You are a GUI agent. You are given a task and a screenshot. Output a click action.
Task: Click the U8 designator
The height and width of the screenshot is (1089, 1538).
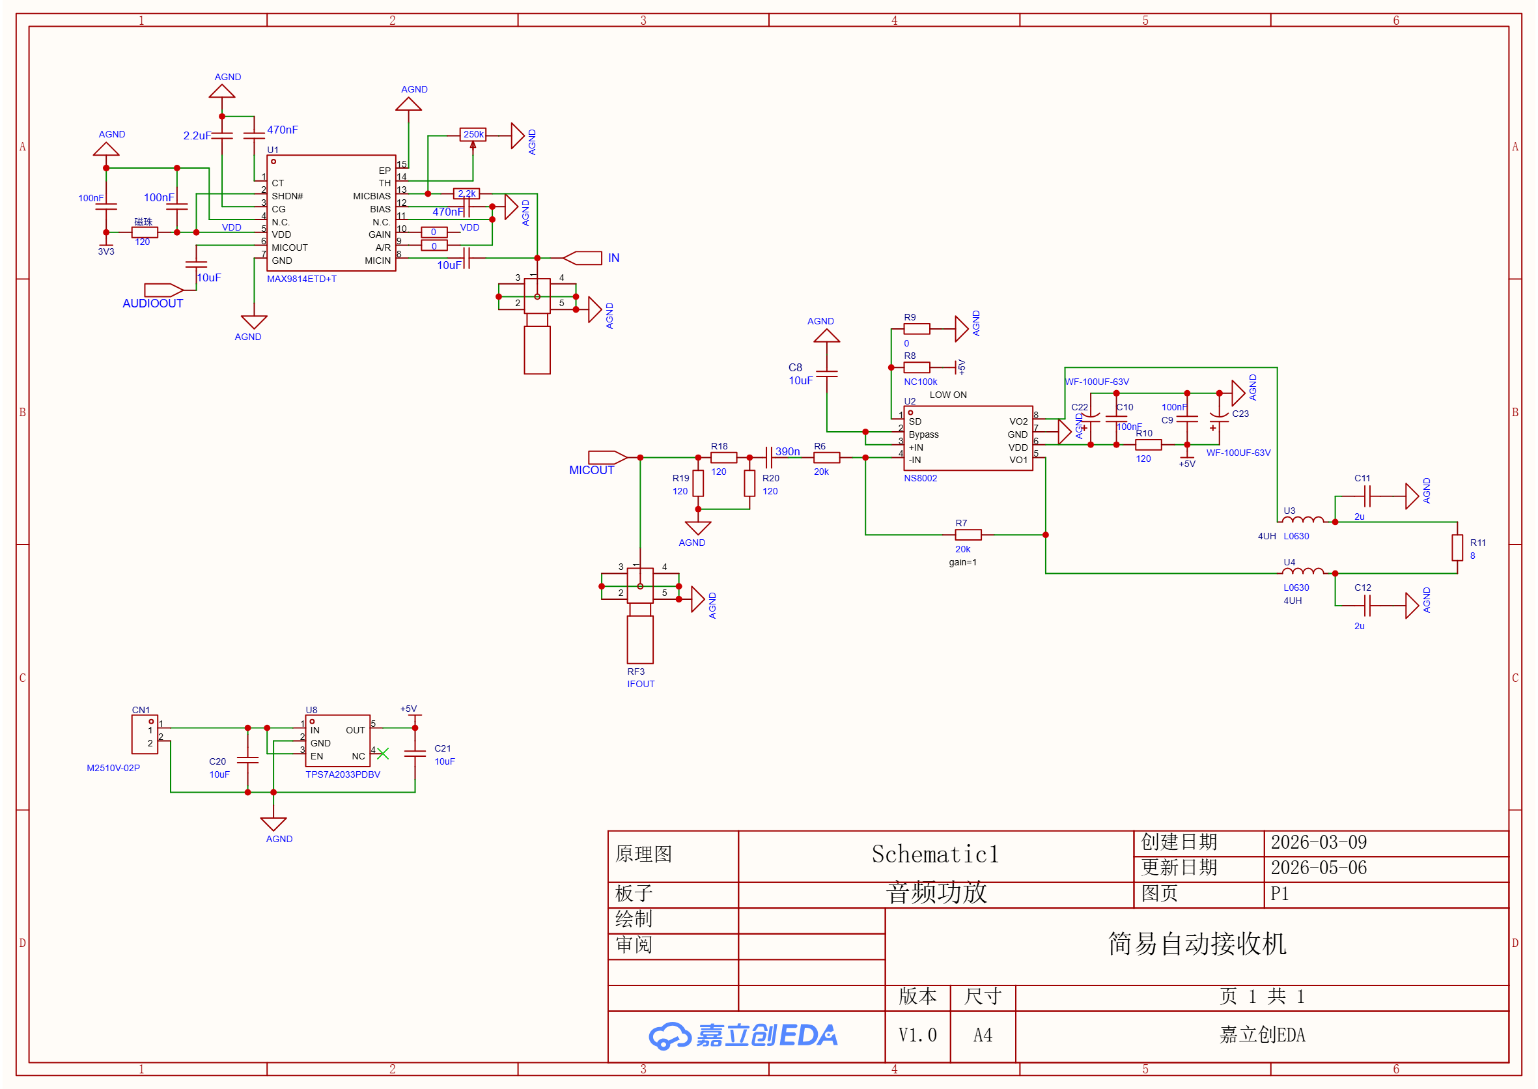pos(312,710)
